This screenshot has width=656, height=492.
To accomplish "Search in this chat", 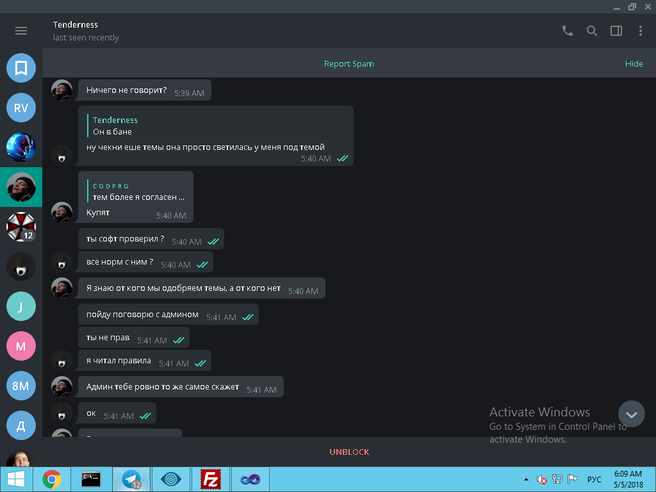I will click(x=592, y=31).
